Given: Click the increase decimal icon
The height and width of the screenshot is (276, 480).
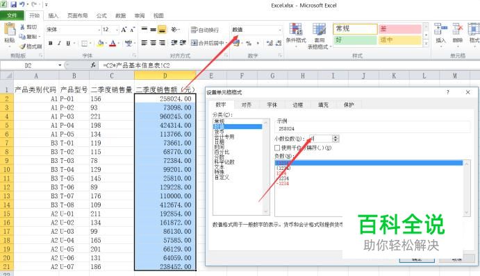Looking at the screenshot, I should pyautogui.click(x=270, y=44).
